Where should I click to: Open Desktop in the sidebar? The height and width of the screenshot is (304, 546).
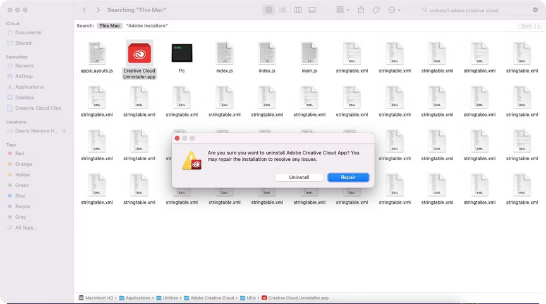(x=25, y=98)
